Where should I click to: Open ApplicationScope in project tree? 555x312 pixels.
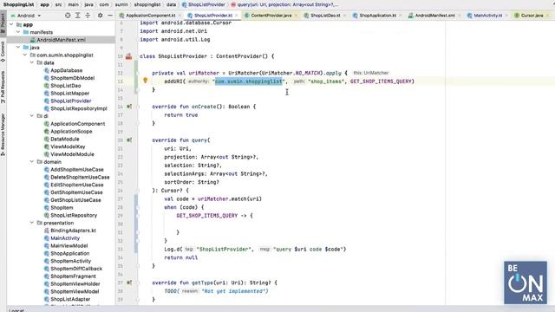click(71, 131)
